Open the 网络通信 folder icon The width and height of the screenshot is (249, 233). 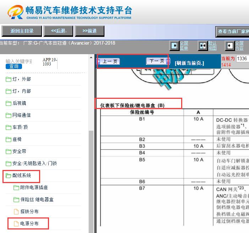click(x=8, y=115)
